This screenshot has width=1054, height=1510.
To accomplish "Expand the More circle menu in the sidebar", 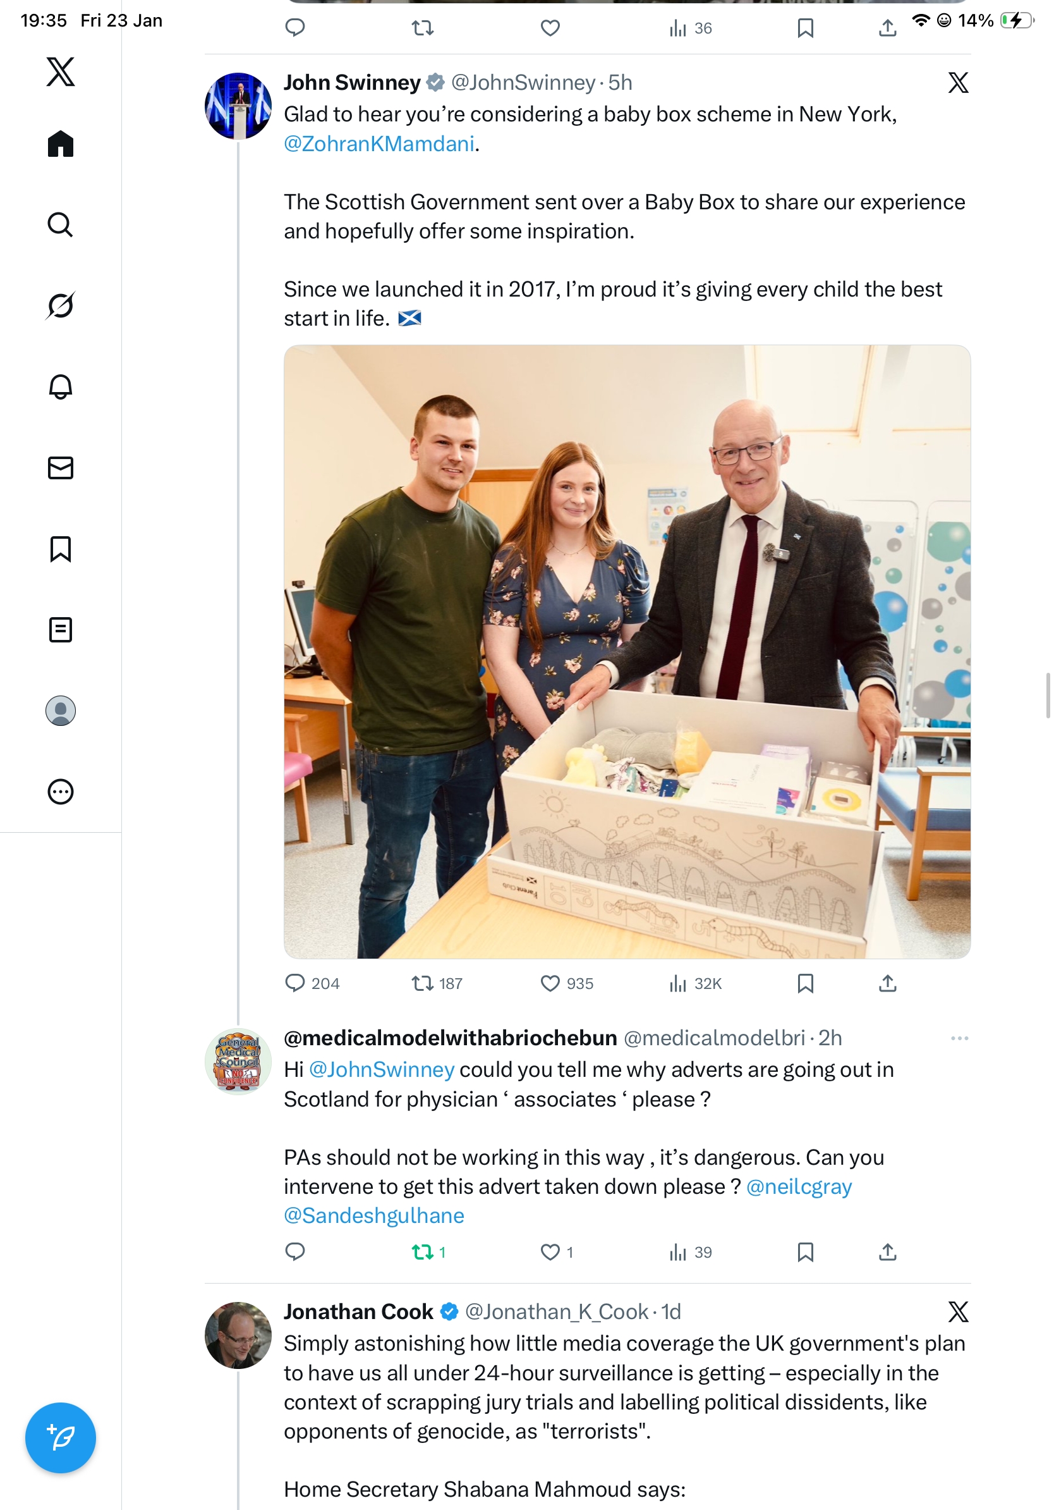I will click(x=61, y=791).
